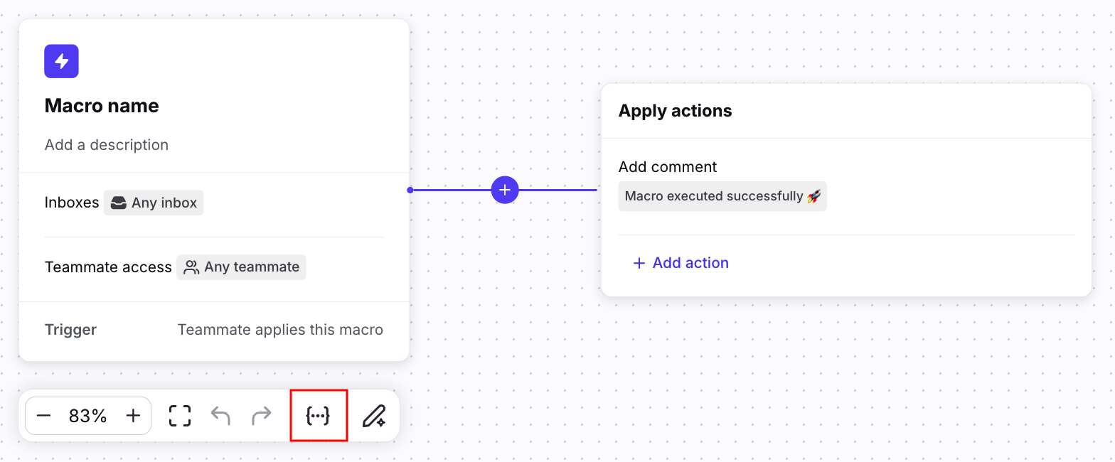Click the lightning bolt macro icon

61,61
